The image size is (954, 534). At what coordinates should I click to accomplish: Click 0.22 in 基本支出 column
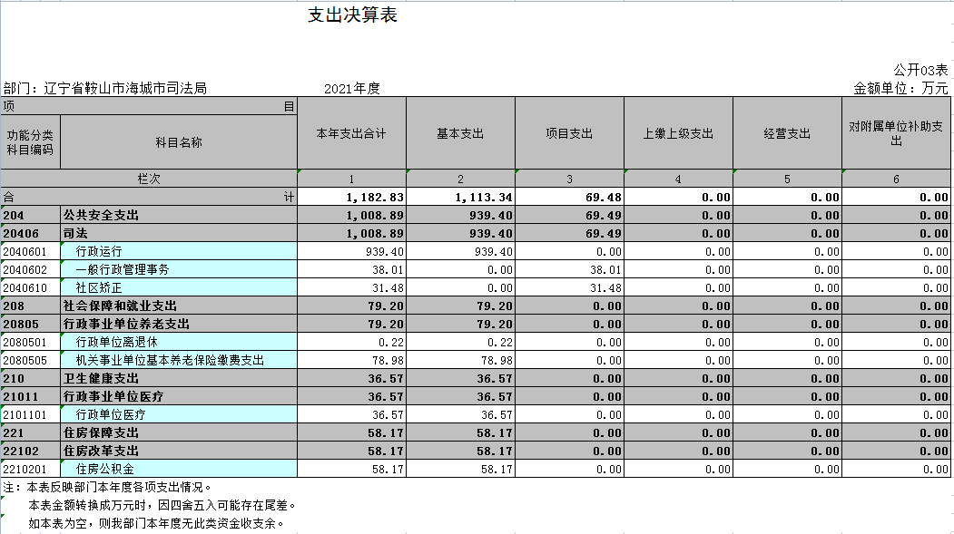pyautogui.click(x=460, y=342)
